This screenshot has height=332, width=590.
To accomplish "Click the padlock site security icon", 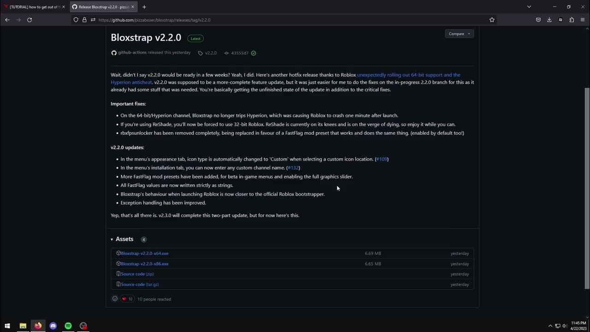I will 84,20.
